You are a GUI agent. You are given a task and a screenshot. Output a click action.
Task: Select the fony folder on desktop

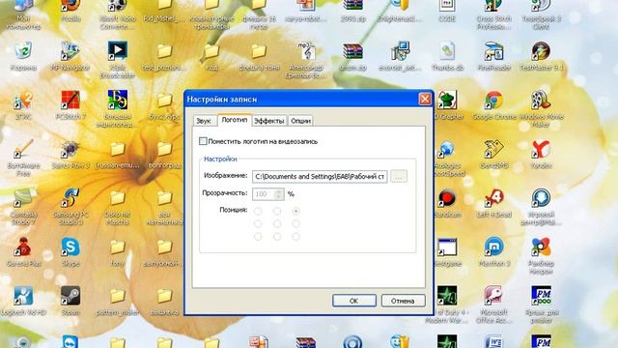tap(118, 252)
